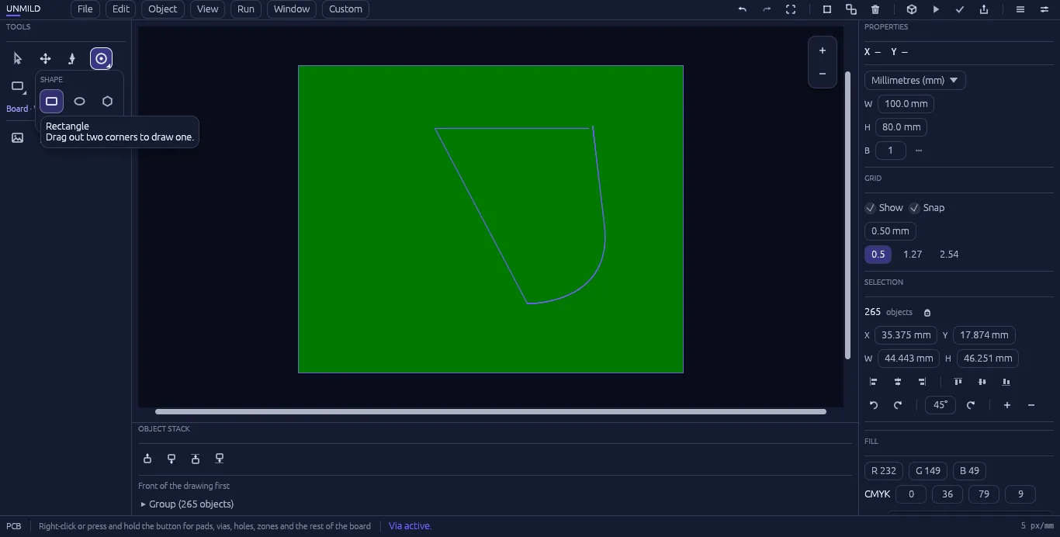Viewport: 1060px width, 537px height.
Task: Select the 1.27 grid preset
Action: point(913,255)
